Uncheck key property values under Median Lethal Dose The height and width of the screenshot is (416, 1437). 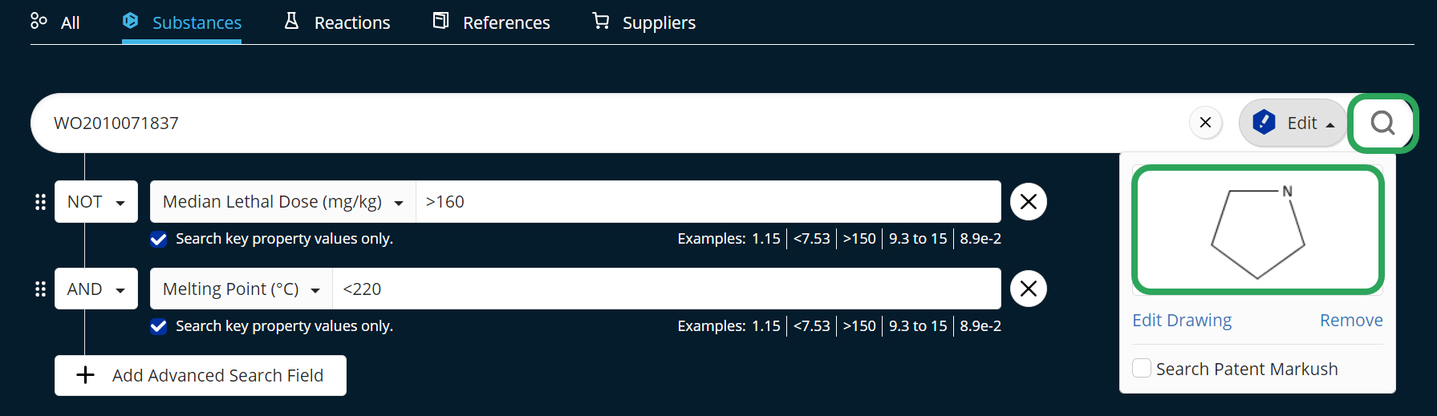(x=159, y=239)
